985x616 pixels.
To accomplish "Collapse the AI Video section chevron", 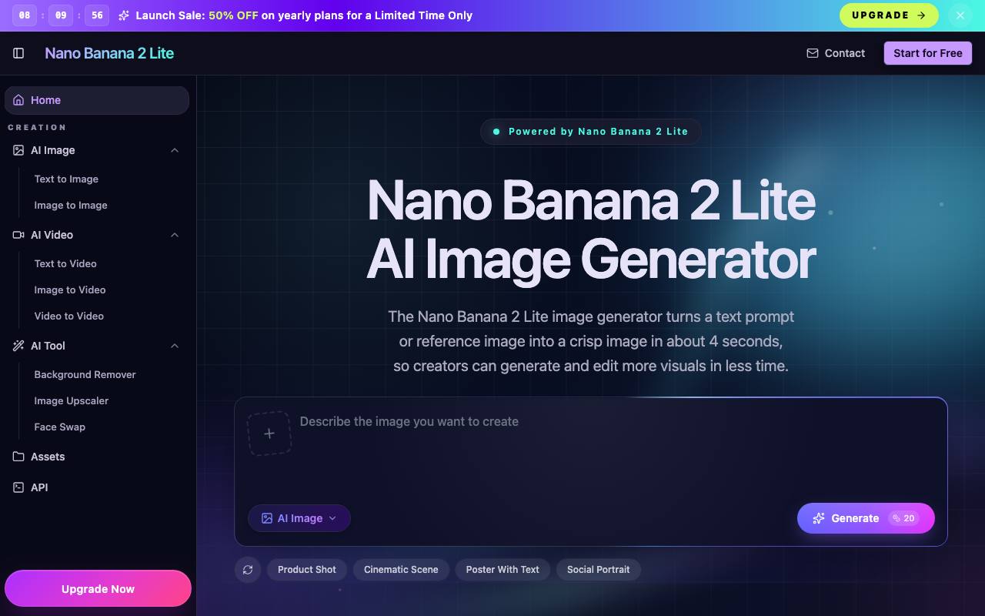I will click(x=175, y=235).
